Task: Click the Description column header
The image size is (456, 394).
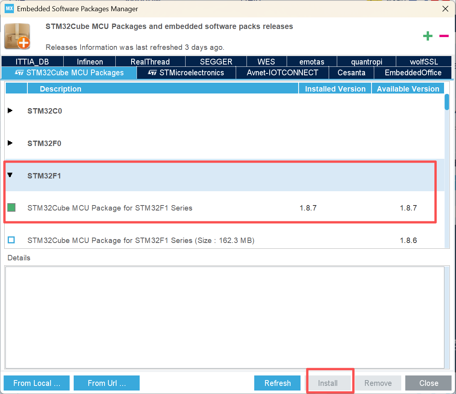Action: [163, 89]
